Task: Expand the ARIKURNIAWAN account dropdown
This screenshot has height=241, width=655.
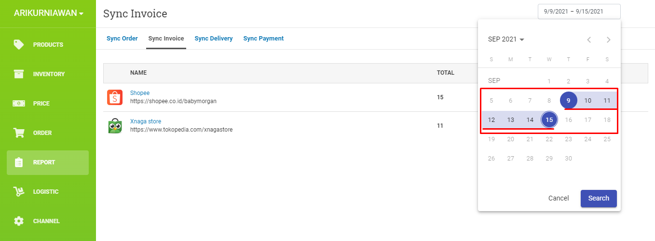Action: pyautogui.click(x=48, y=13)
